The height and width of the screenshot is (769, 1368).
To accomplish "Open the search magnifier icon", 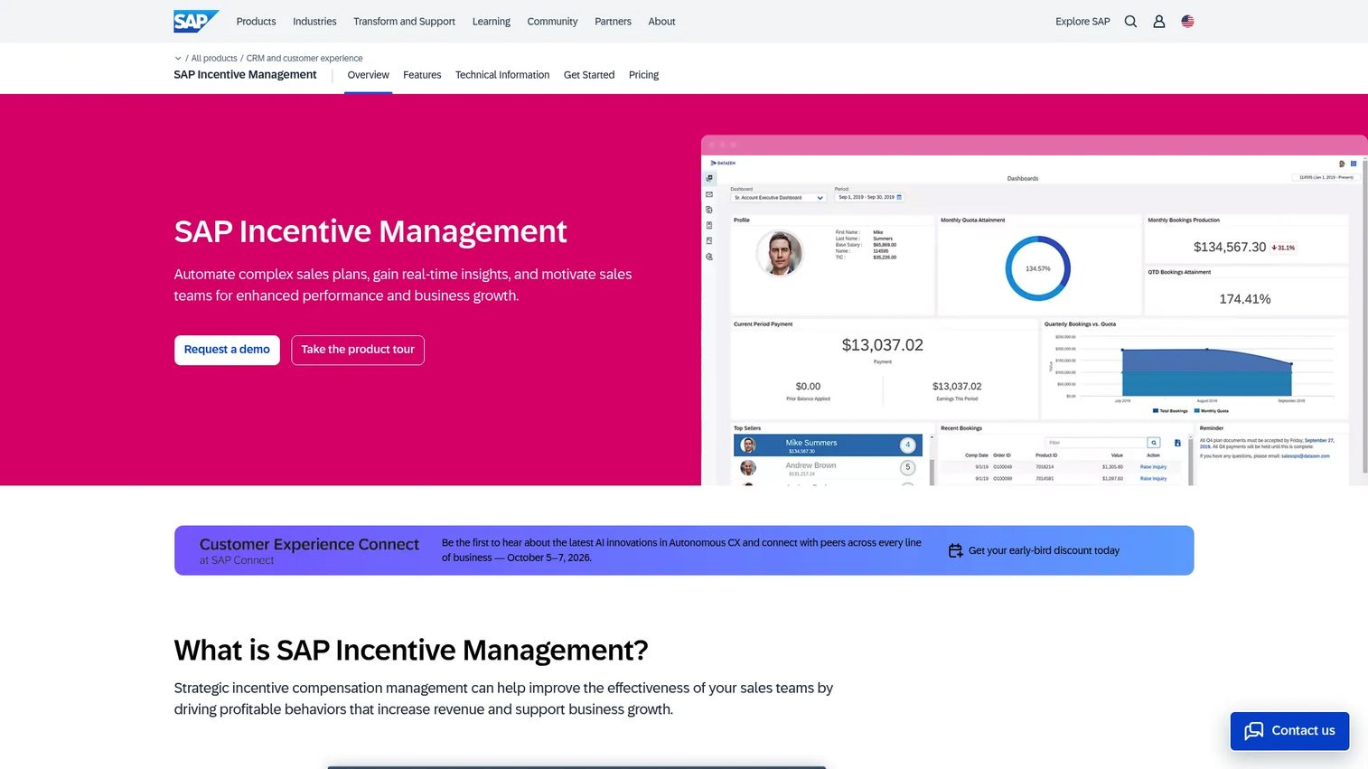I will coord(1130,22).
